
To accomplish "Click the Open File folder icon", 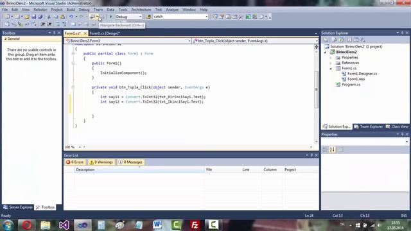I will 27,17.
